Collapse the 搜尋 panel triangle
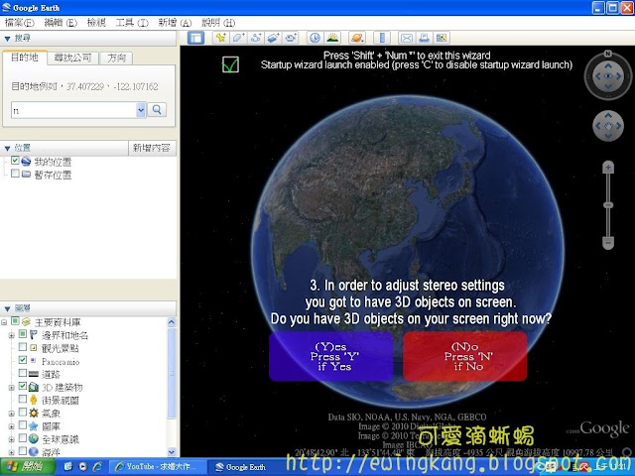Screen dimensions: 635x476 point(7,39)
